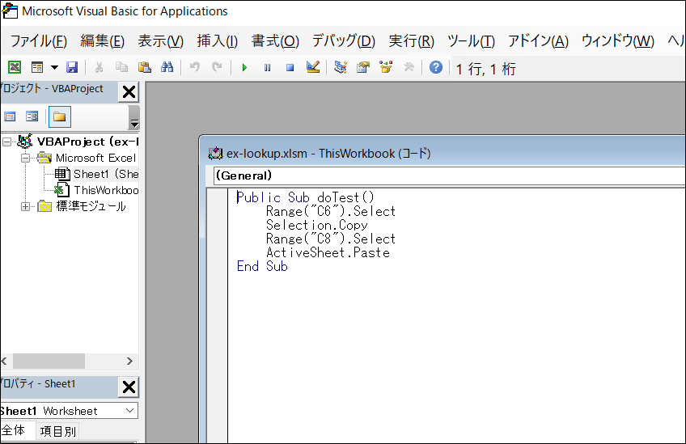
Task: Open Visual Basic Help question mark icon
Action: tap(436, 67)
